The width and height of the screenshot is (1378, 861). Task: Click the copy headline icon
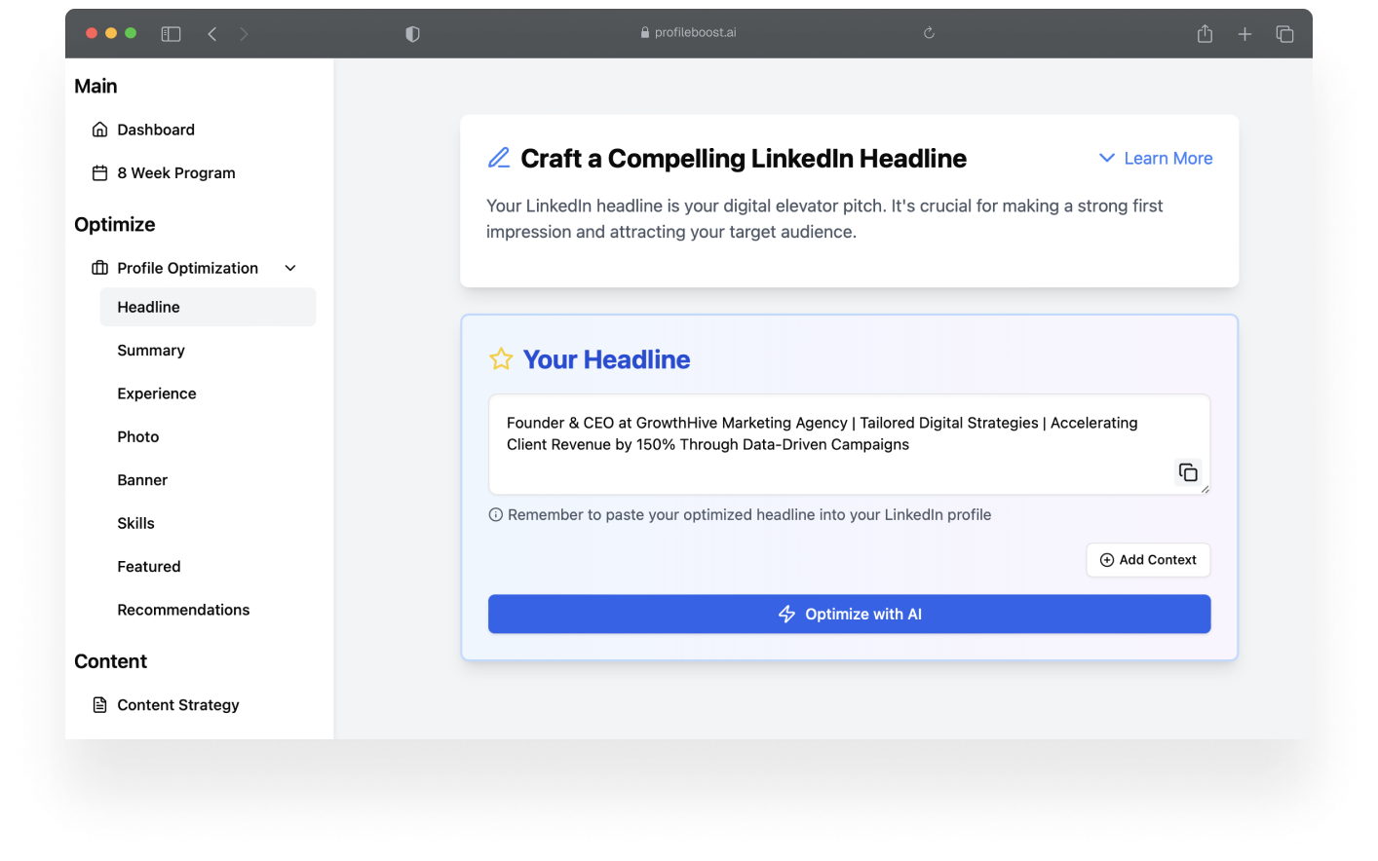[1188, 472]
